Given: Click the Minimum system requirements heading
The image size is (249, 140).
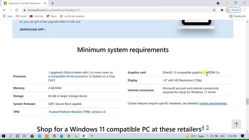Looking at the screenshot, I should click(123, 50).
